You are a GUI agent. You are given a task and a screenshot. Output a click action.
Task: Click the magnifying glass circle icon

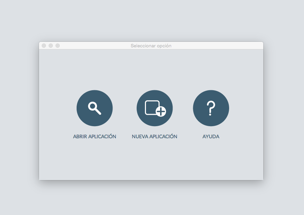(x=95, y=108)
